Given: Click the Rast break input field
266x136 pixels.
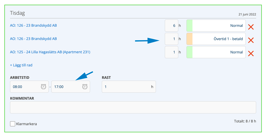Looking at the screenshot, I should click(x=129, y=87).
